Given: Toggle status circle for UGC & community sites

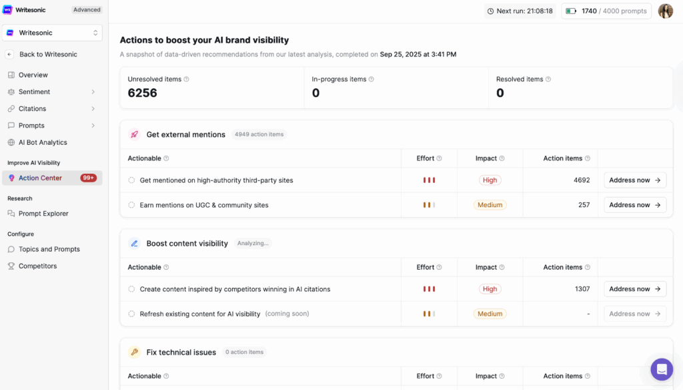Looking at the screenshot, I should (x=131, y=205).
